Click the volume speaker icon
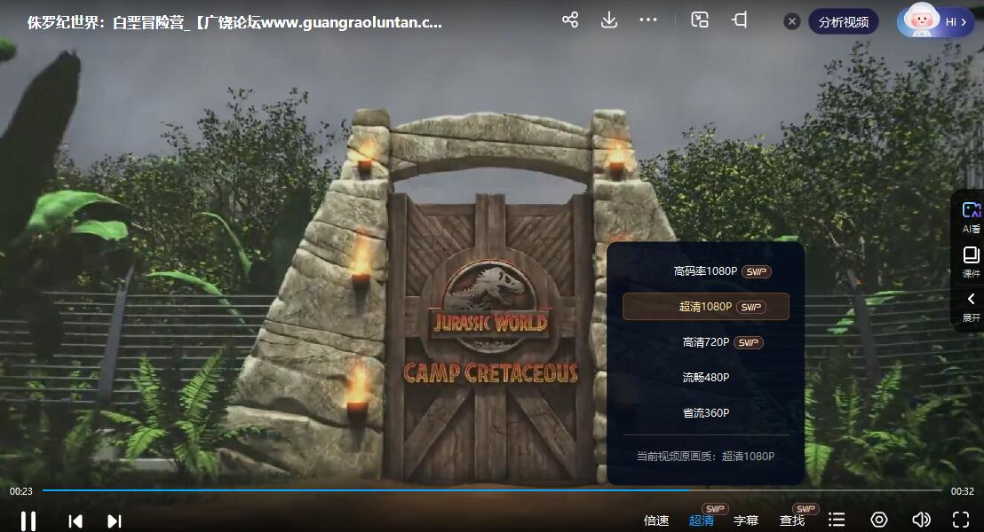 (921, 520)
